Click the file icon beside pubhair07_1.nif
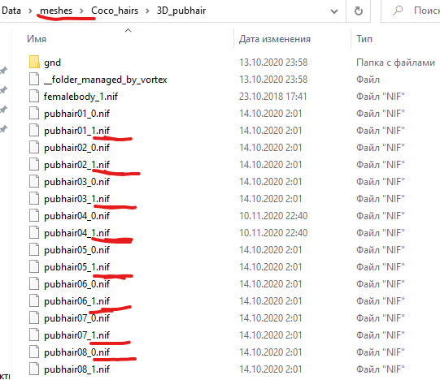Viewport: 440px width, 380px height. pyautogui.click(x=34, y=335)
